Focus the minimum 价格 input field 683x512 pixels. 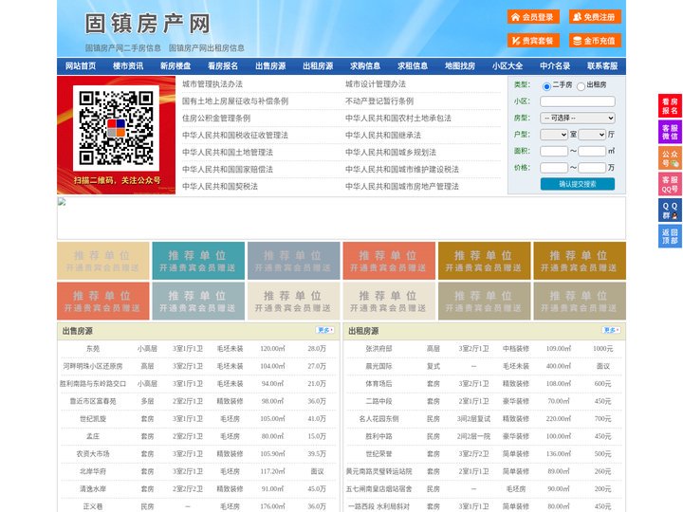554,168
